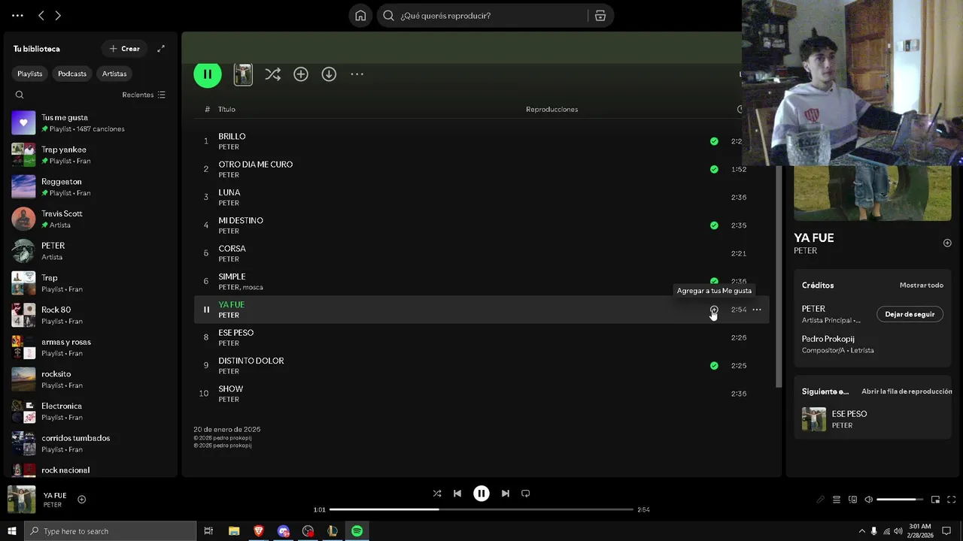Toggle shuffle next to the album cover
963x541 pixels.
click(272, 74)
